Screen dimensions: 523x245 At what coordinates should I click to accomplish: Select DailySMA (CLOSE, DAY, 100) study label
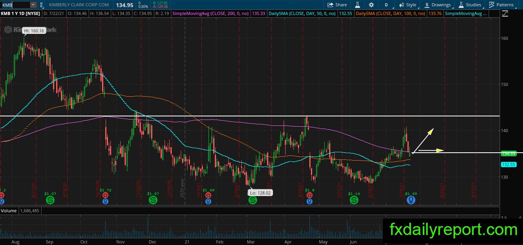pyautogui.click(x=390, y=13)
